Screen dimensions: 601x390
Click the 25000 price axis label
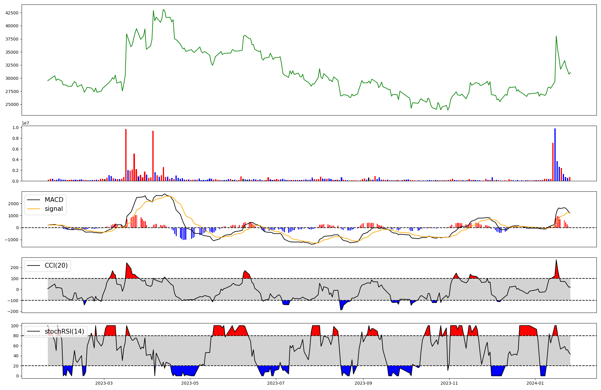coord(12,105)
